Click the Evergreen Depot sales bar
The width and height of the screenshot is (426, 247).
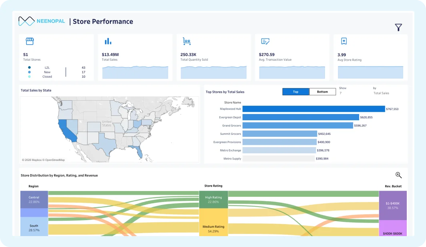(x=301, y=117)
